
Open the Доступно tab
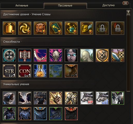108,5
